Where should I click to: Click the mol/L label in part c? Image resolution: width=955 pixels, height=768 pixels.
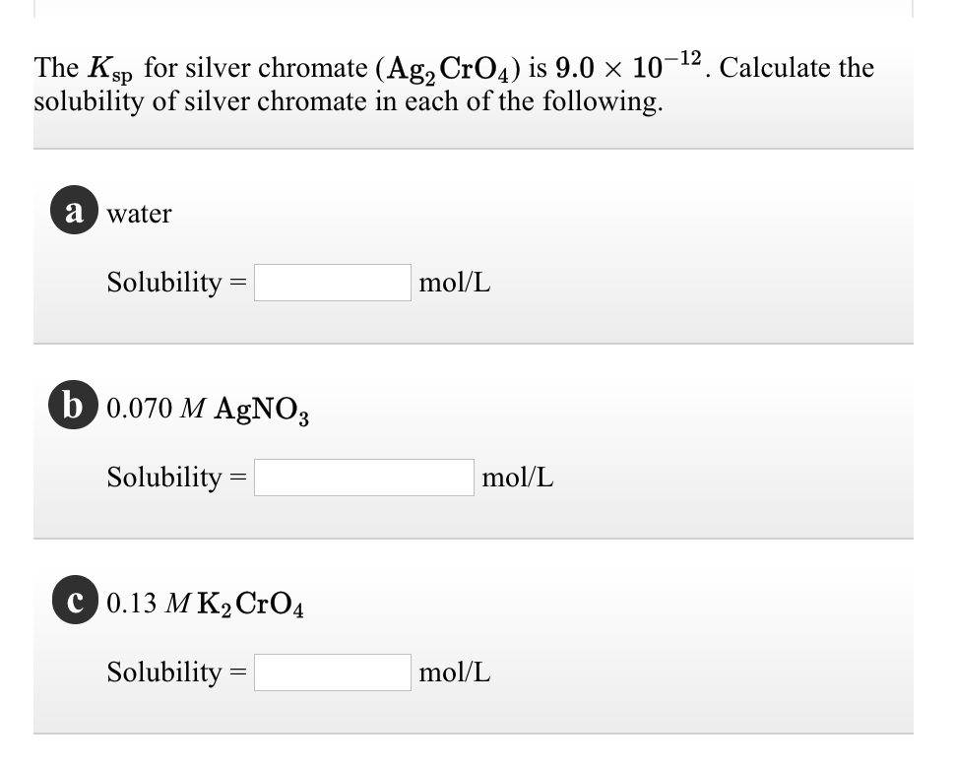click(453, 673)
